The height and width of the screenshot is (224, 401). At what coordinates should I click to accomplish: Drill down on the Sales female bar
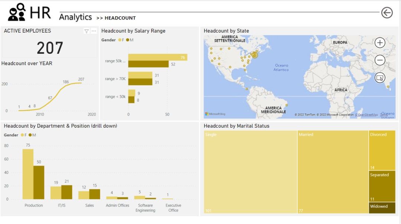tap(84, 195)
